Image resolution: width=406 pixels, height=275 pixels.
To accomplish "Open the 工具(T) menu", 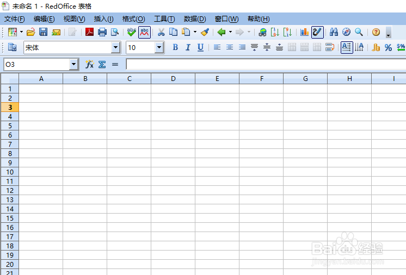I will (x=164, y=19).
